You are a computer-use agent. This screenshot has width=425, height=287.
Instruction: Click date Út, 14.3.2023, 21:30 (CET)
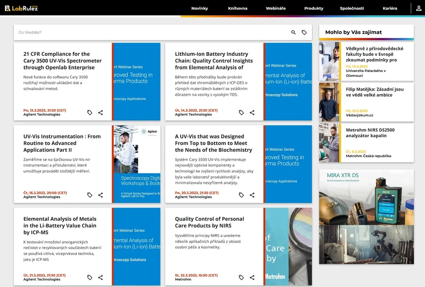tap(196, 110)
